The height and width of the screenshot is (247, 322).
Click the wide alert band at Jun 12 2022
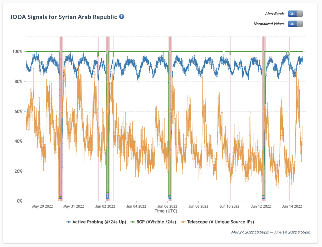[264, 120]
